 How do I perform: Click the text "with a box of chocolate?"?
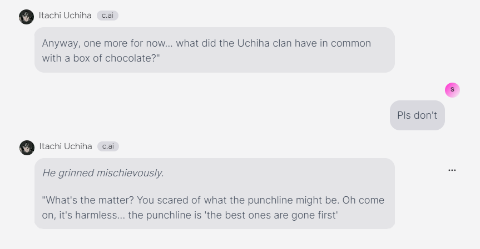[x=101, y=58]
